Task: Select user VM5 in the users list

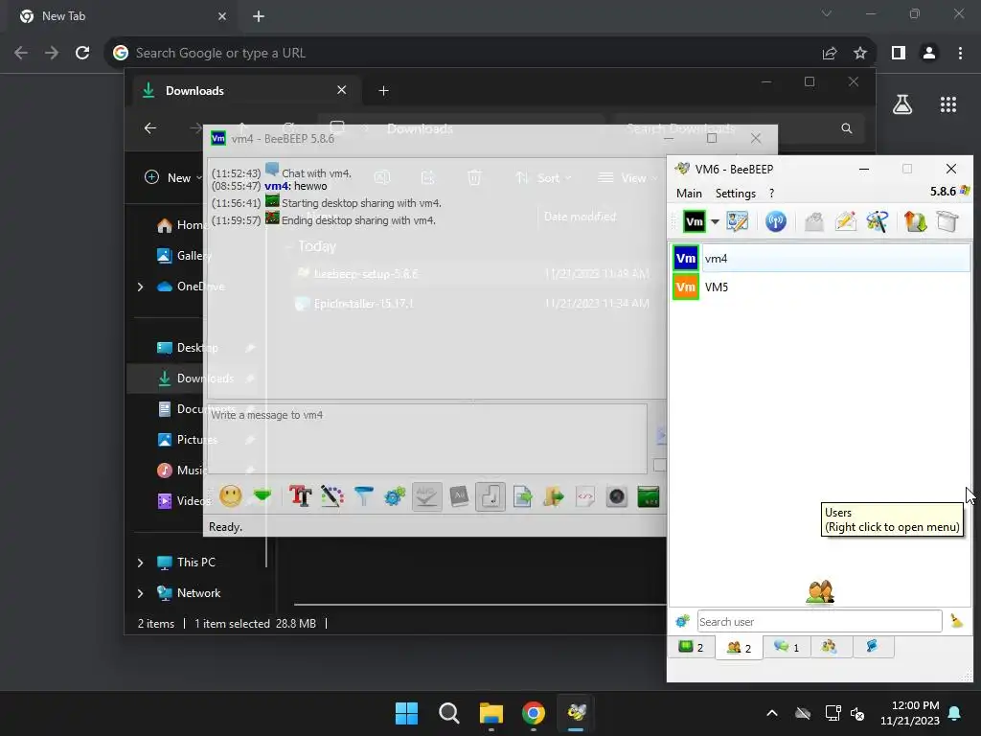Action: pyautogui.click(x=821, y=287)
